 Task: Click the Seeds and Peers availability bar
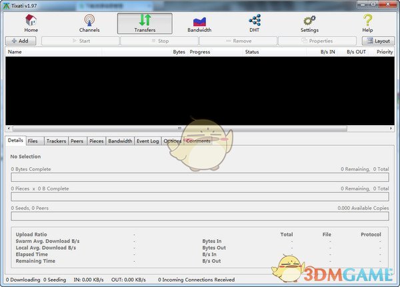click(200, 216)
